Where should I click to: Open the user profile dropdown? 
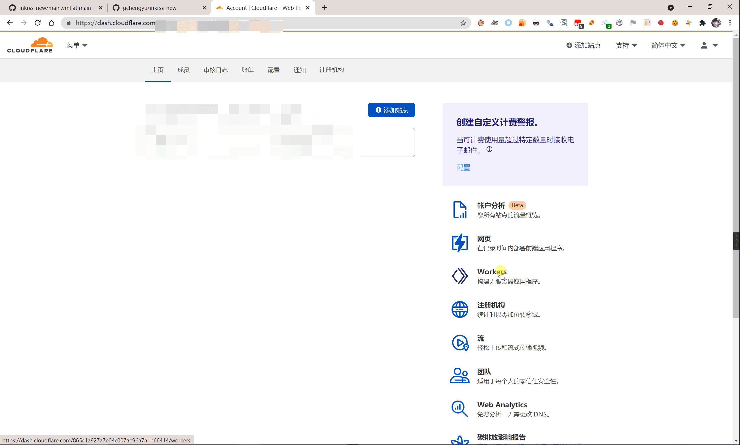click(709, 45)
